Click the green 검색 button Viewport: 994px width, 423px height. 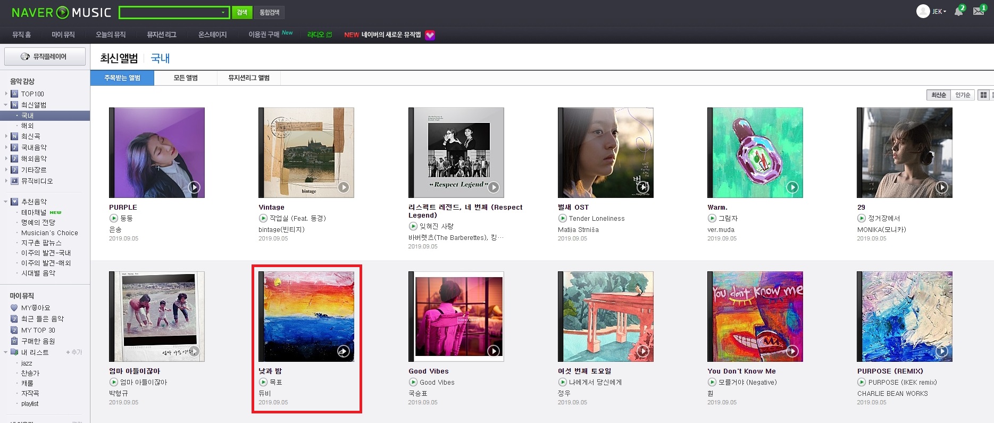click(x=242, y=12)
